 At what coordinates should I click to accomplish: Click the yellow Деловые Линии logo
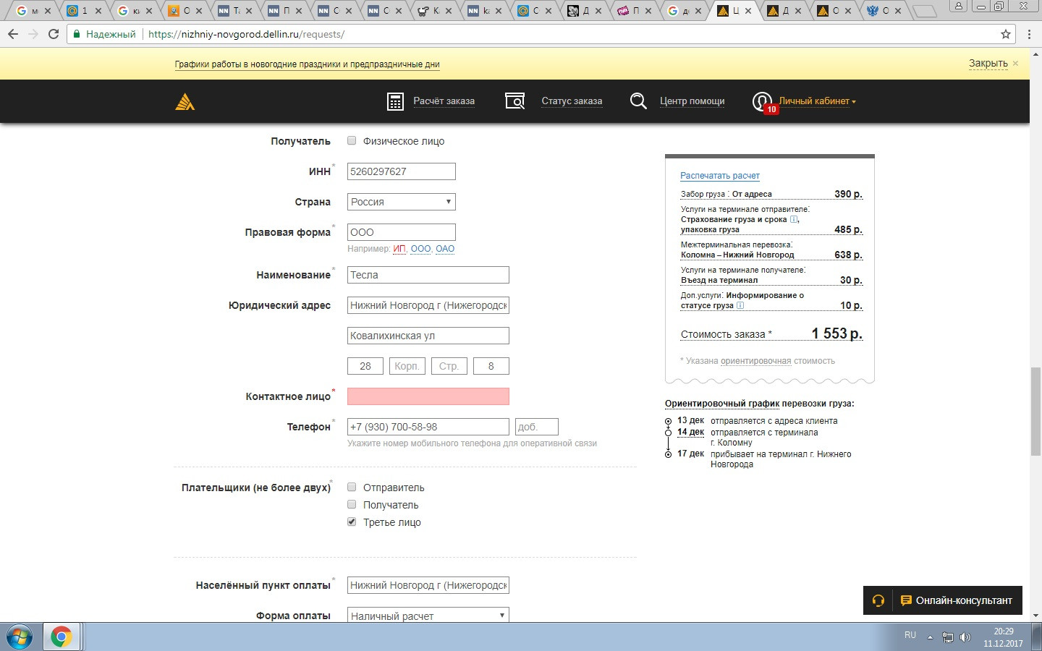(x=185, y=102)
